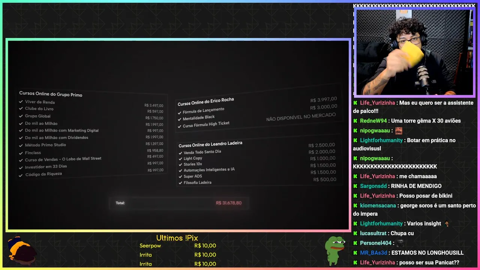Viewport: 480px width, 270px height.
Task: Click the badge icon before RedneW94
Action: coord(355,121)
